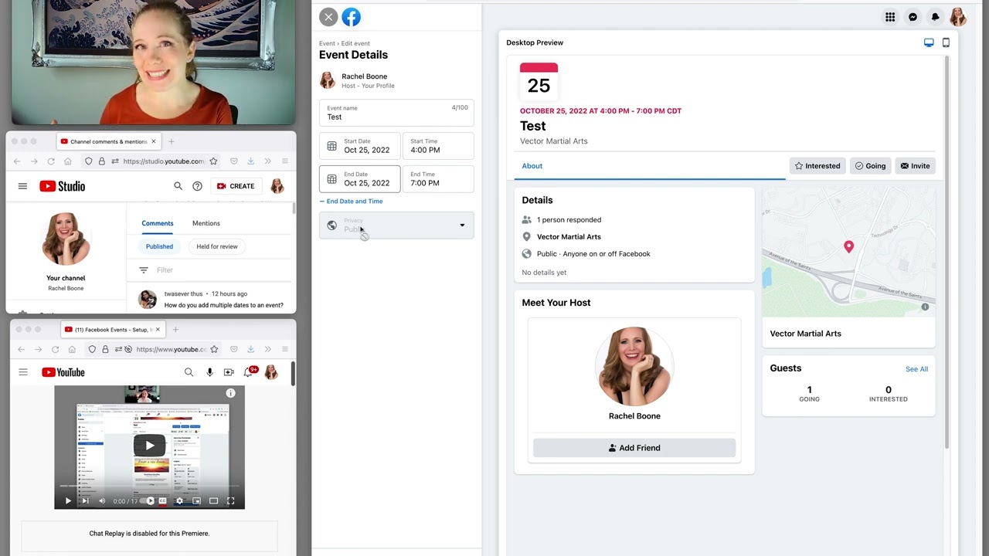Open the map info icon

(x=925, y=307)
